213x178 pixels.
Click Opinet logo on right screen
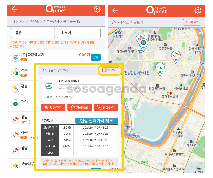click(156, 10)
